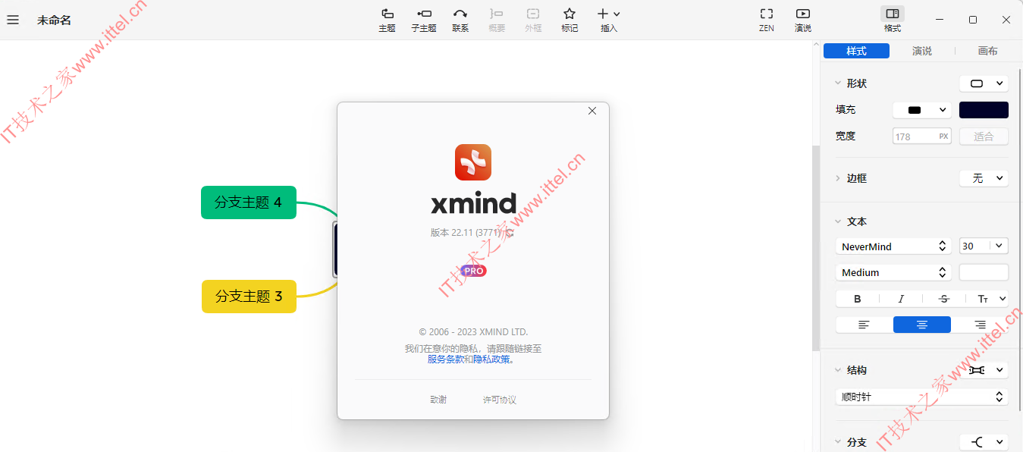Open the font size 30 dropdown
The image size is (1023, 452).
point(984,246)
